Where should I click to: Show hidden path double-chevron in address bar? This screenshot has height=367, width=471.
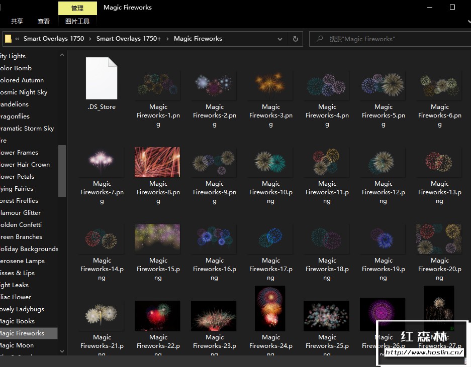(17, 39)
